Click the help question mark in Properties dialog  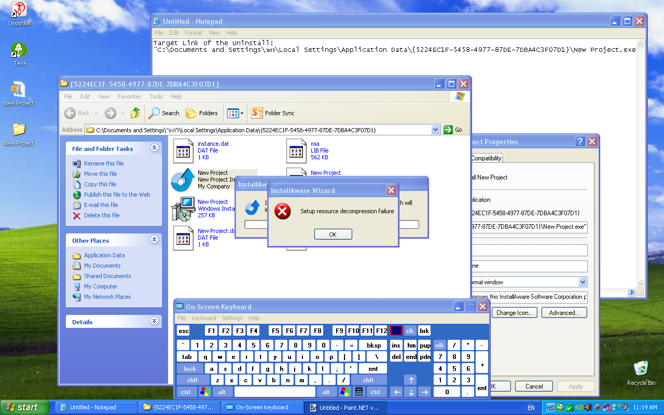pyautogui.click(x=580, y=142)
